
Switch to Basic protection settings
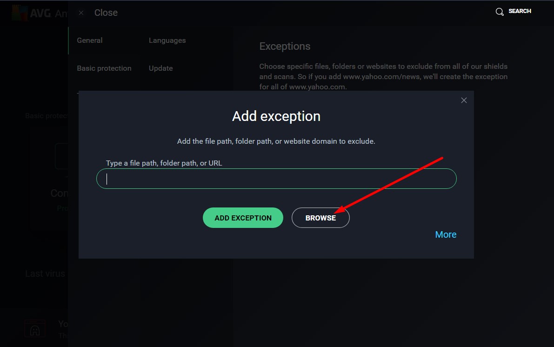[104, 68]
